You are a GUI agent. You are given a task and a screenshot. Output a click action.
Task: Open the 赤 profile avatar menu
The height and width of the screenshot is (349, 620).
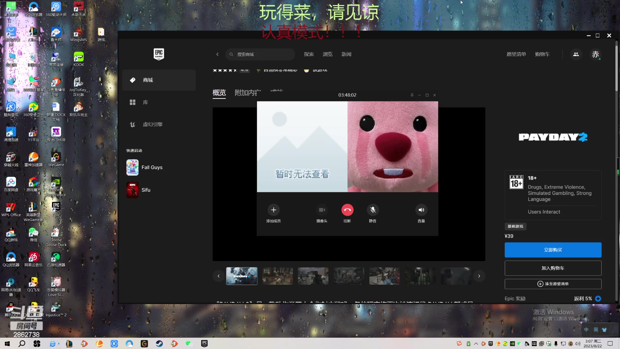[595, 54]
